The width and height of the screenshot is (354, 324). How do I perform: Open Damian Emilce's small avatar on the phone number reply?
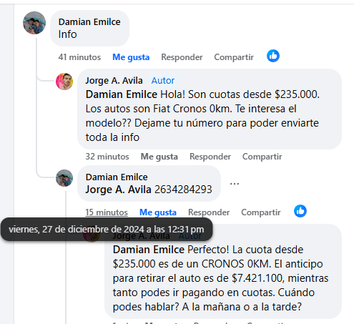[x=64, y=178]
